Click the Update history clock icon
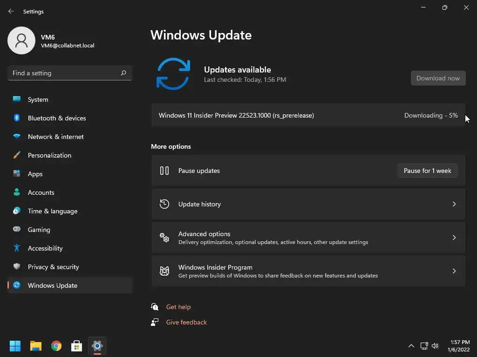Image resolution: width=477 pixels, height=357 pixels. click(x=164, y=204)
